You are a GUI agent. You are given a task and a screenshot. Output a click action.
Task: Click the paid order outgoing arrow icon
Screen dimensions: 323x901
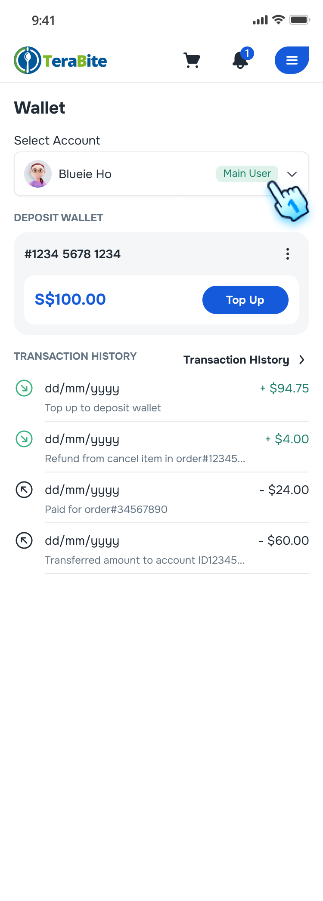[x=24, y=490]
